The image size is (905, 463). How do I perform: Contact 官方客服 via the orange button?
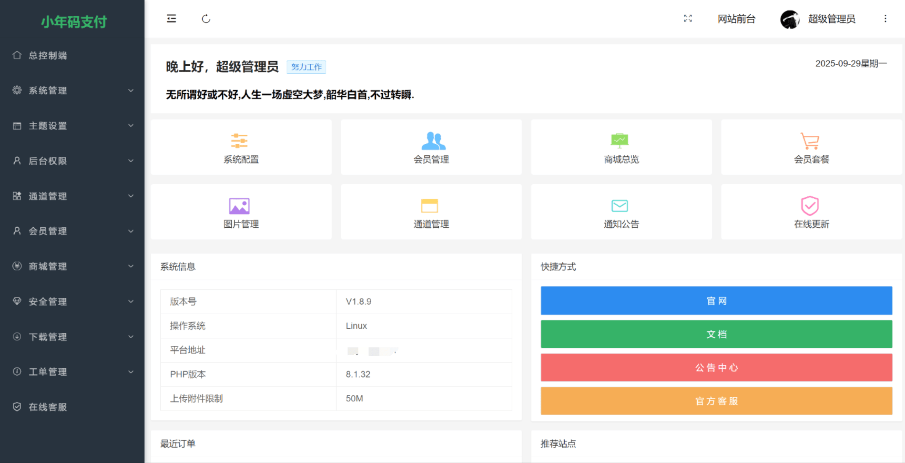716,401
